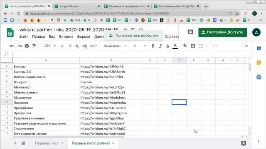Open the zoom level dropdown
This screenshot has width=266, height=149.
[x=49, y=46]
